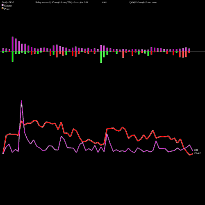This screenshot has width=205, height=205.
Task: Select the 'Price' legend label
Action: tap(7, 9)
